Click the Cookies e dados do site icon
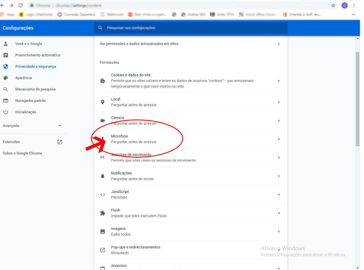364x270 pixels. [103, 81]
